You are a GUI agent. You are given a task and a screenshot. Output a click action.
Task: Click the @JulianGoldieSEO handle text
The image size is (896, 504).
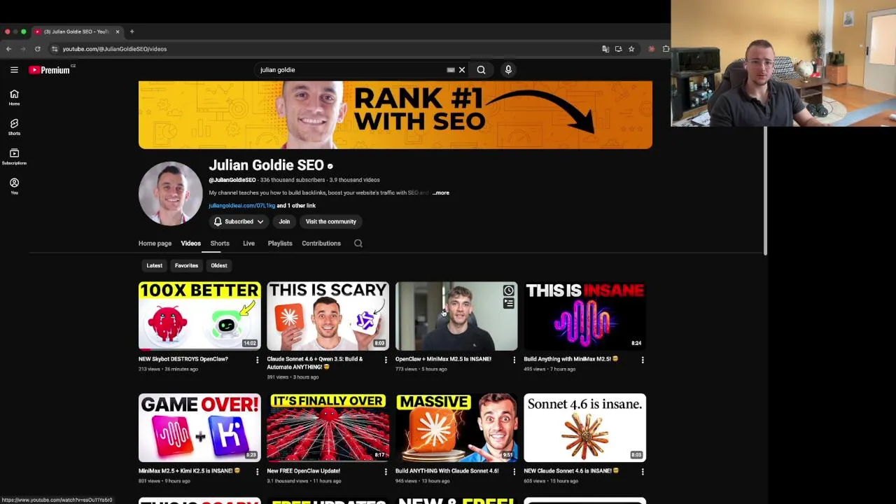click(232, 180)
